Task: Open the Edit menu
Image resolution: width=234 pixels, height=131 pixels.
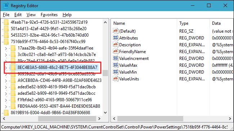Action: [18, 15]
